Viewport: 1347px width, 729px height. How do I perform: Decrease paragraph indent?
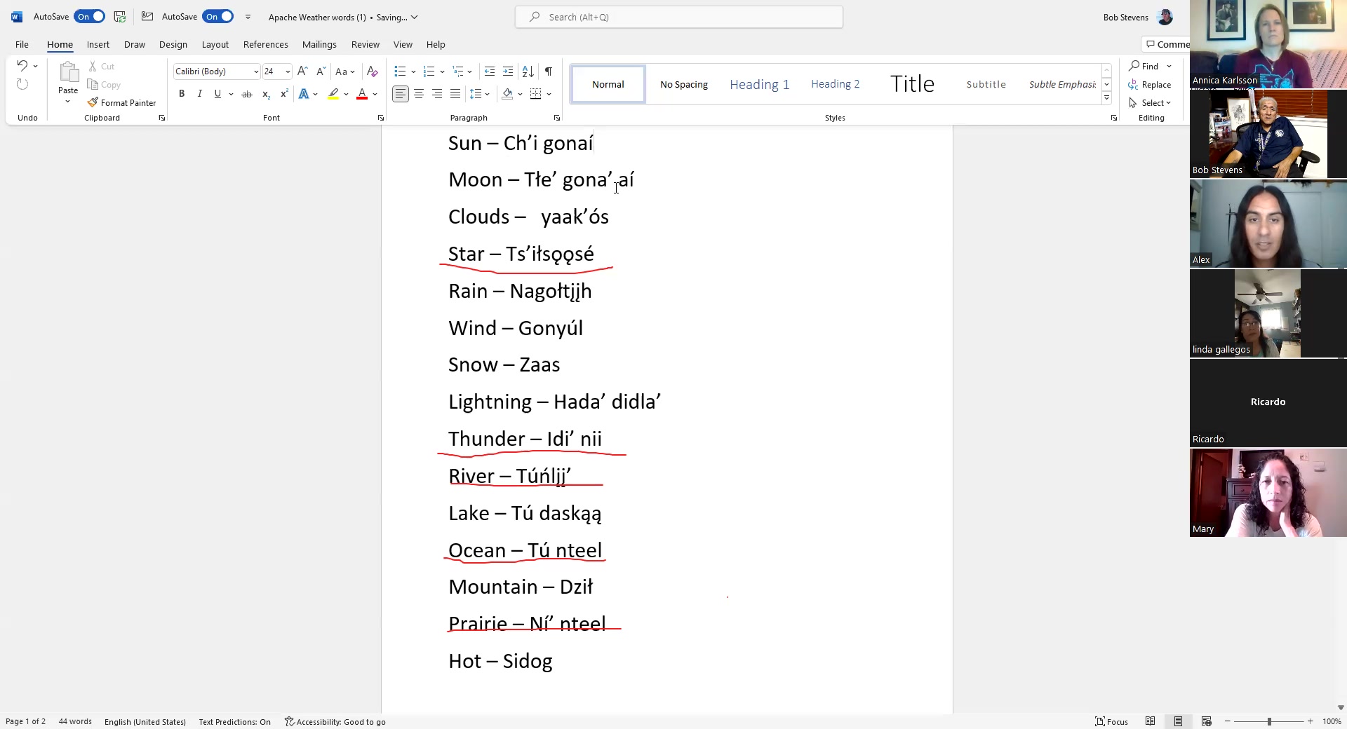490,71
